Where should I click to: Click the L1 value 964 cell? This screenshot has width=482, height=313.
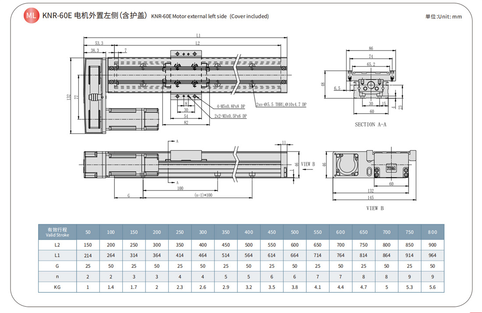pyautogui.click(x=432, y=255)
